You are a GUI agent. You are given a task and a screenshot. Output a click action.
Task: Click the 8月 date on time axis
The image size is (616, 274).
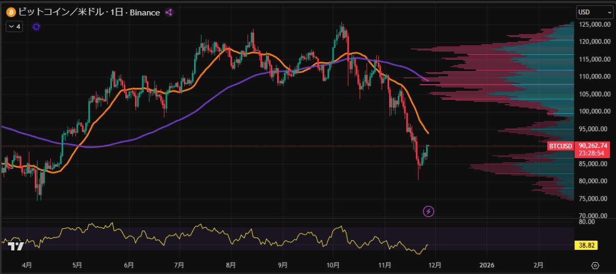click(x=231, y=265)
